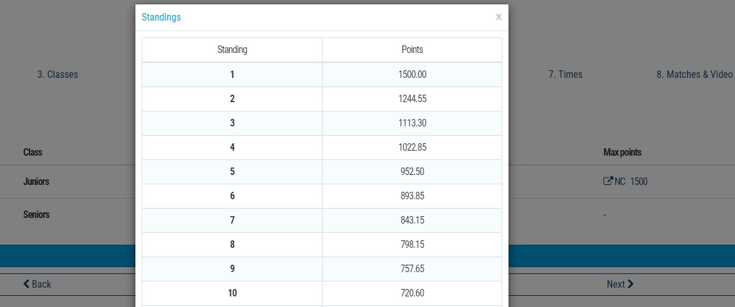The width and height of the screenshot is (735, 307).
Task: Go to the 3. Classes step
Action: 57,74
